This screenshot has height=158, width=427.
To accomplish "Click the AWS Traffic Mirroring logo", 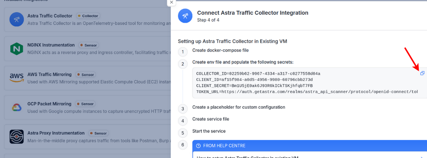I will [17, 78].
